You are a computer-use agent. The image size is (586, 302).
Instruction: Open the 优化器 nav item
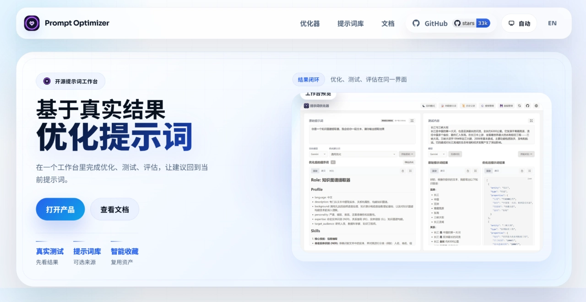point(310,23)
